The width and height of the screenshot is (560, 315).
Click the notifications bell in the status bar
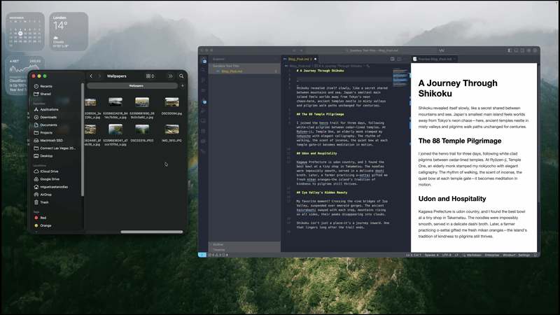tap(535, 255)
